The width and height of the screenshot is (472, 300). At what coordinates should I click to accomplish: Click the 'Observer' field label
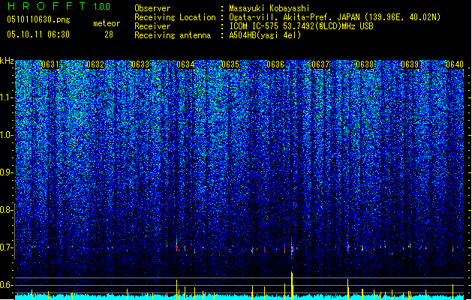(152, 8)
